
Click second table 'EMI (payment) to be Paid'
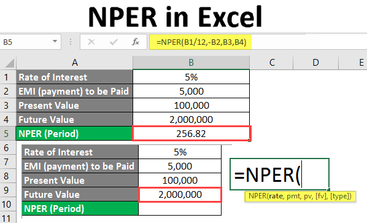80,166
